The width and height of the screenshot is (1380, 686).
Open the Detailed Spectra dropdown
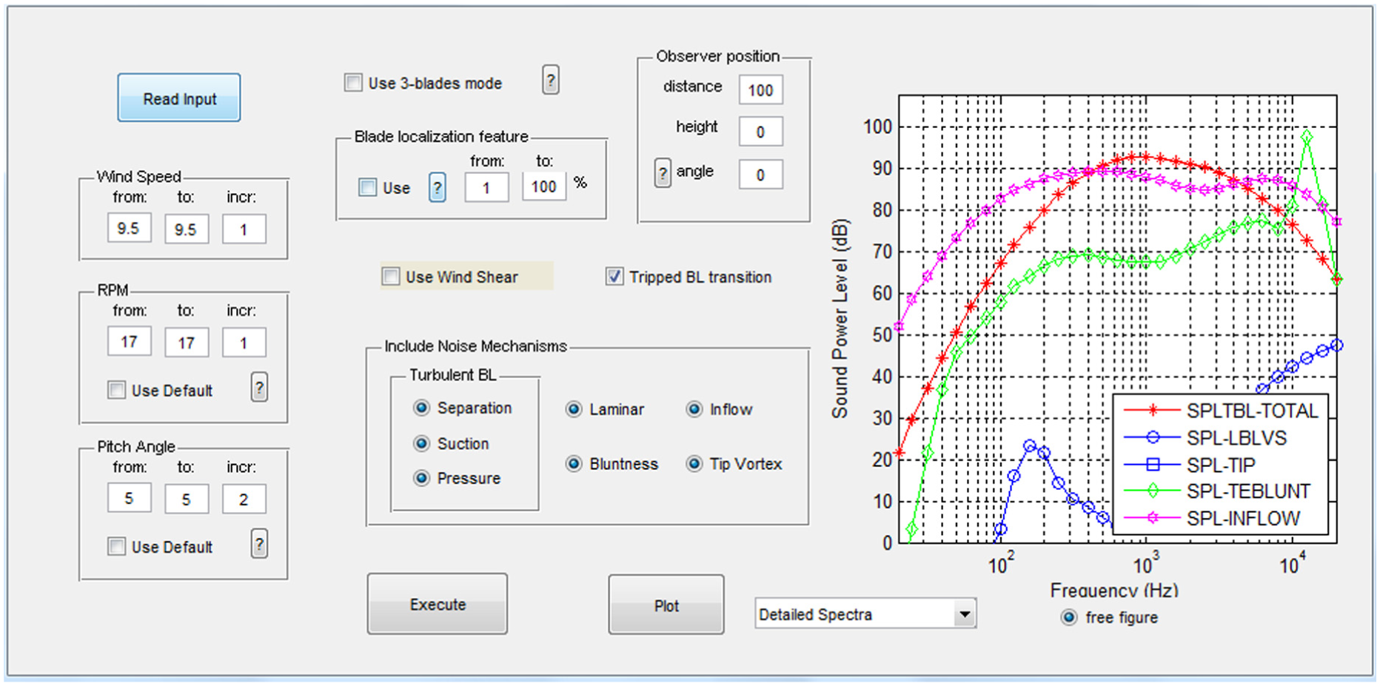[x=865, y=614]
